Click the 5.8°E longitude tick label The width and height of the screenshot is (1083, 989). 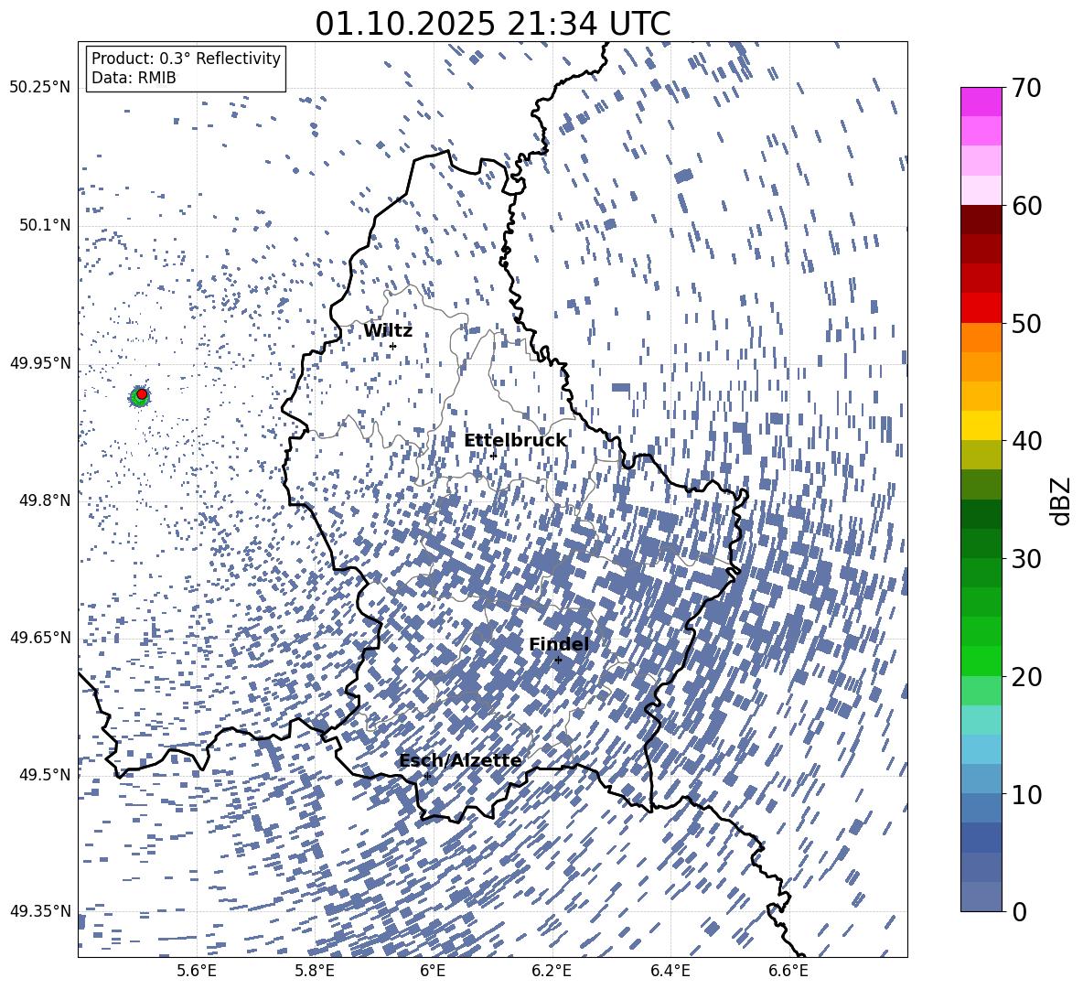(x=315, y=971)
